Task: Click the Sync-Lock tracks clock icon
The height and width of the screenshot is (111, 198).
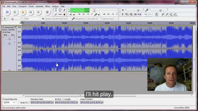Action: click(156, 14)
